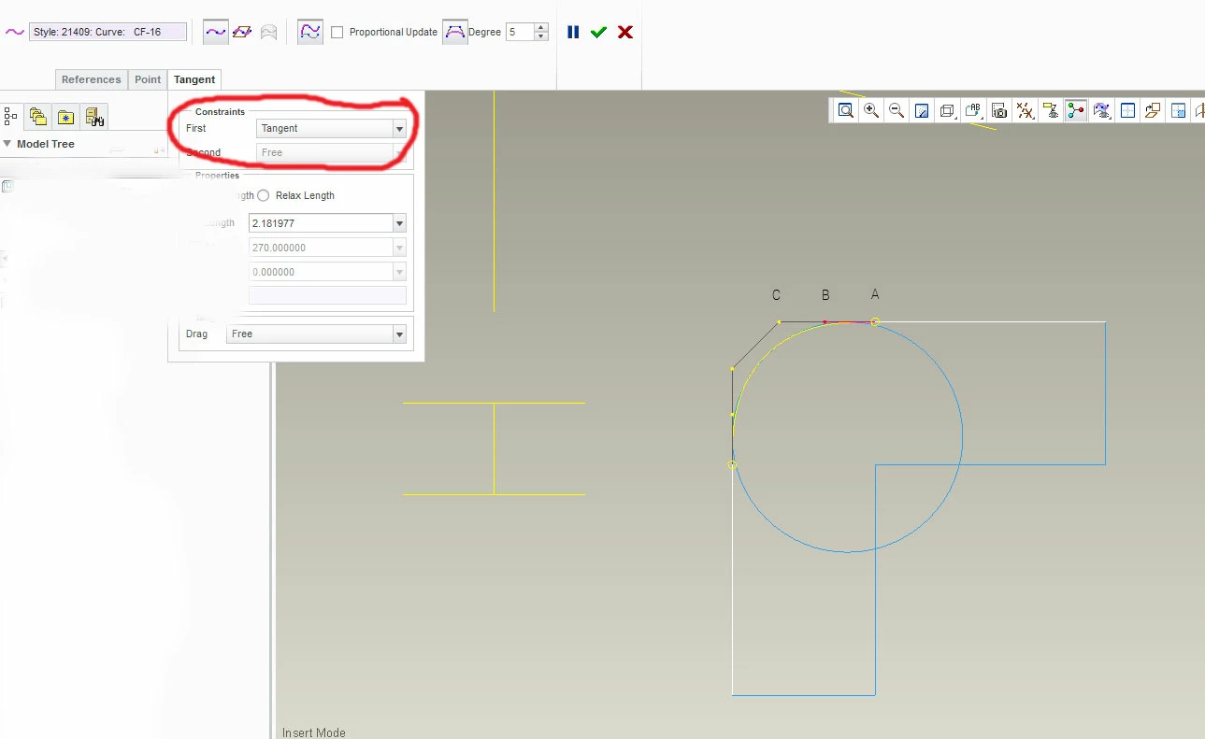Pause the curve edit tool

pyautogui.click(x=573, y=32)
